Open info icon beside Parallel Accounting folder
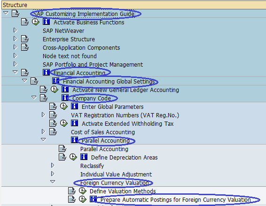Screen dimensions: 266x206 coord(74,140)
